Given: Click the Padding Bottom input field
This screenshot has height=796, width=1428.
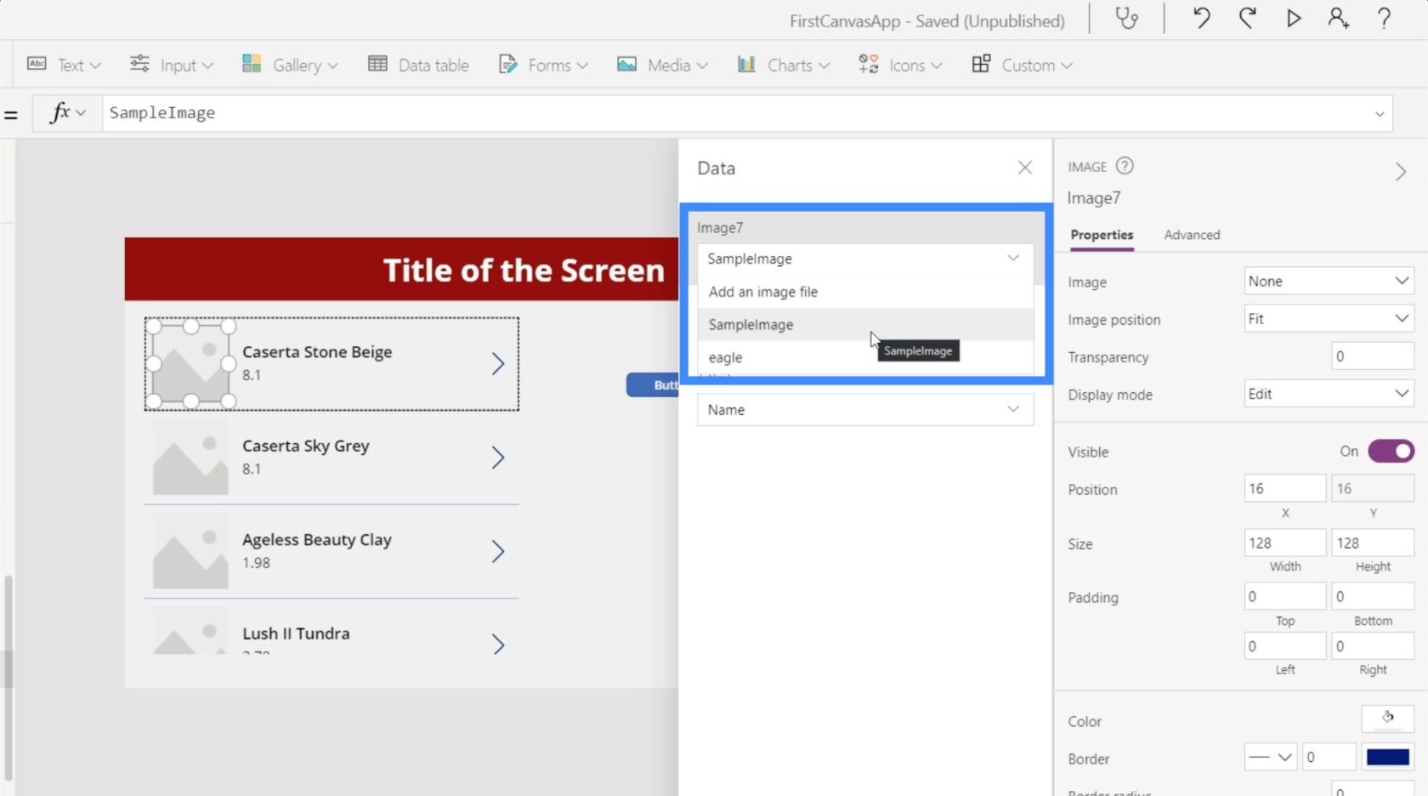Looking at the screenshot, I should point(1372,596).
